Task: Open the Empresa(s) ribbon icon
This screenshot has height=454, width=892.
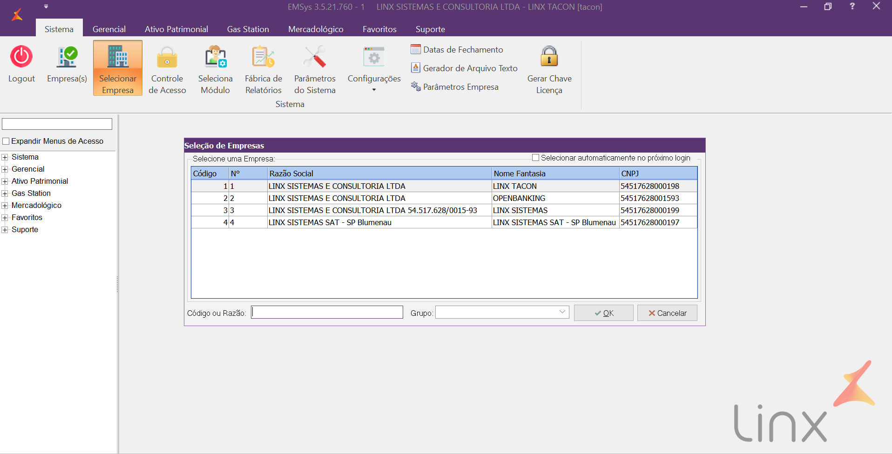Action: click(x=67, y=57)
